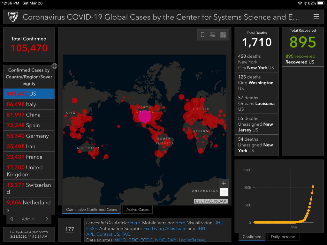Select the Confirmed chart tab
This screenshot has height=245, width=327.
pos(252,237)
